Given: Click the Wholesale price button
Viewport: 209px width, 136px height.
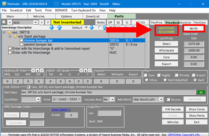Looking at the screenshot, I should tap(167, 50).
